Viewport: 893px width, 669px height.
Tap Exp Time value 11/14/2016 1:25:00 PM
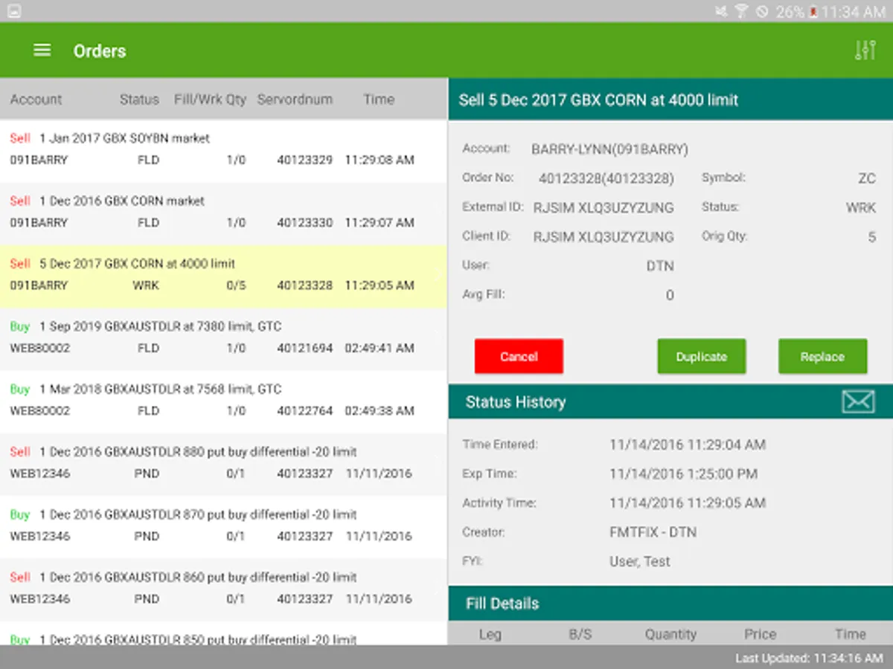pyautogui.click(x=684, y=474)
